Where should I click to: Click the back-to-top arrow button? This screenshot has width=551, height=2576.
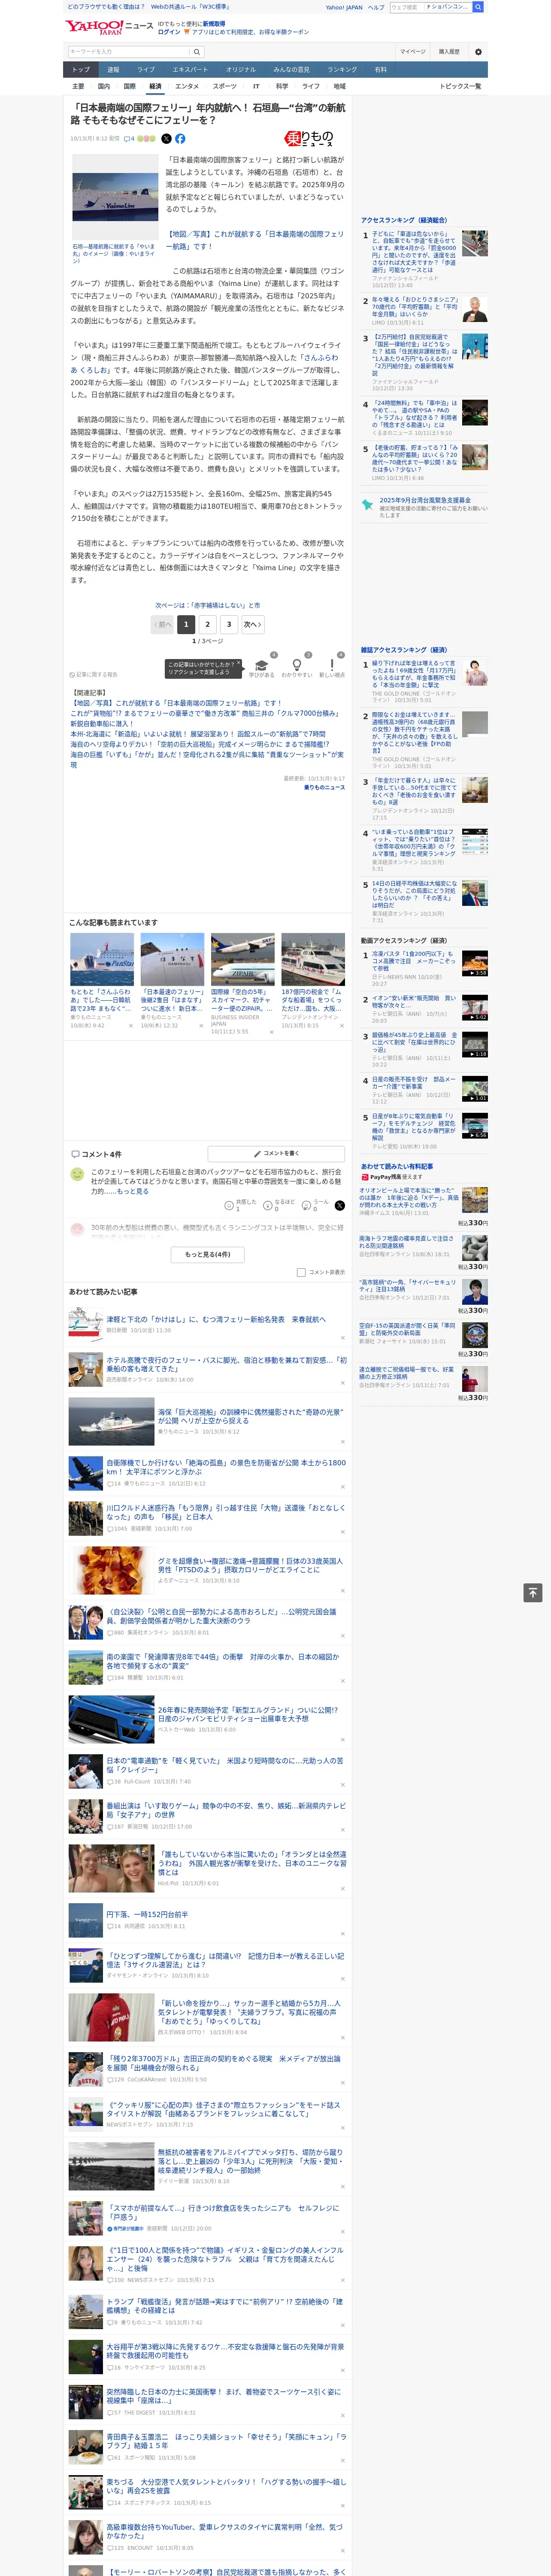pos(533,1592)
